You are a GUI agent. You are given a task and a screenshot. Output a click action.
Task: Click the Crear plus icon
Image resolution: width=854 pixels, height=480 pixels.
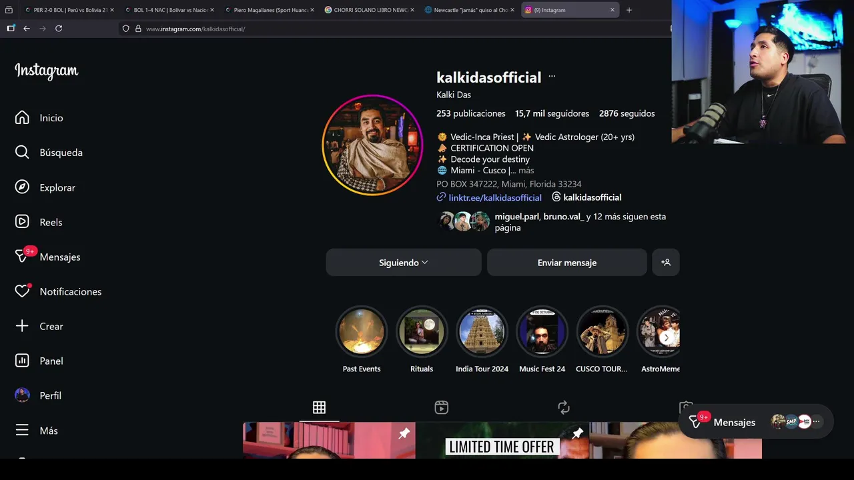(22, 326)
